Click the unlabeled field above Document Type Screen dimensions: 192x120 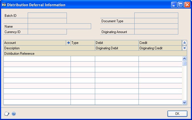point(156,15)
